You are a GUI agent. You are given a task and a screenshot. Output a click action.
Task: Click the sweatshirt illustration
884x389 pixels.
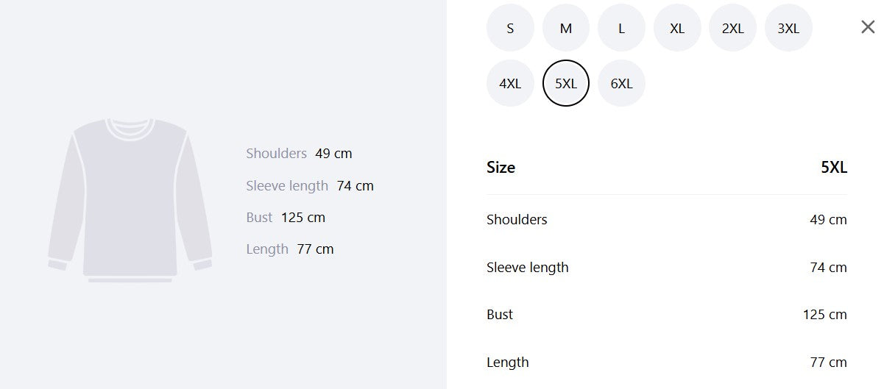(130, 200)
